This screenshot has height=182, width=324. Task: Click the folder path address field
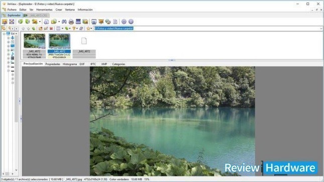[207, 29]
